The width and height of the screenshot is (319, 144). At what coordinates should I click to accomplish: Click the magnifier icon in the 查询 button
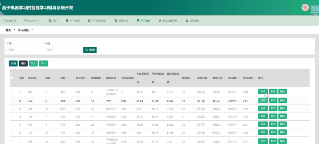pos(87,50)
